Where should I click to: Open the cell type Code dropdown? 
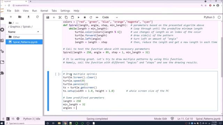point(110,17)
